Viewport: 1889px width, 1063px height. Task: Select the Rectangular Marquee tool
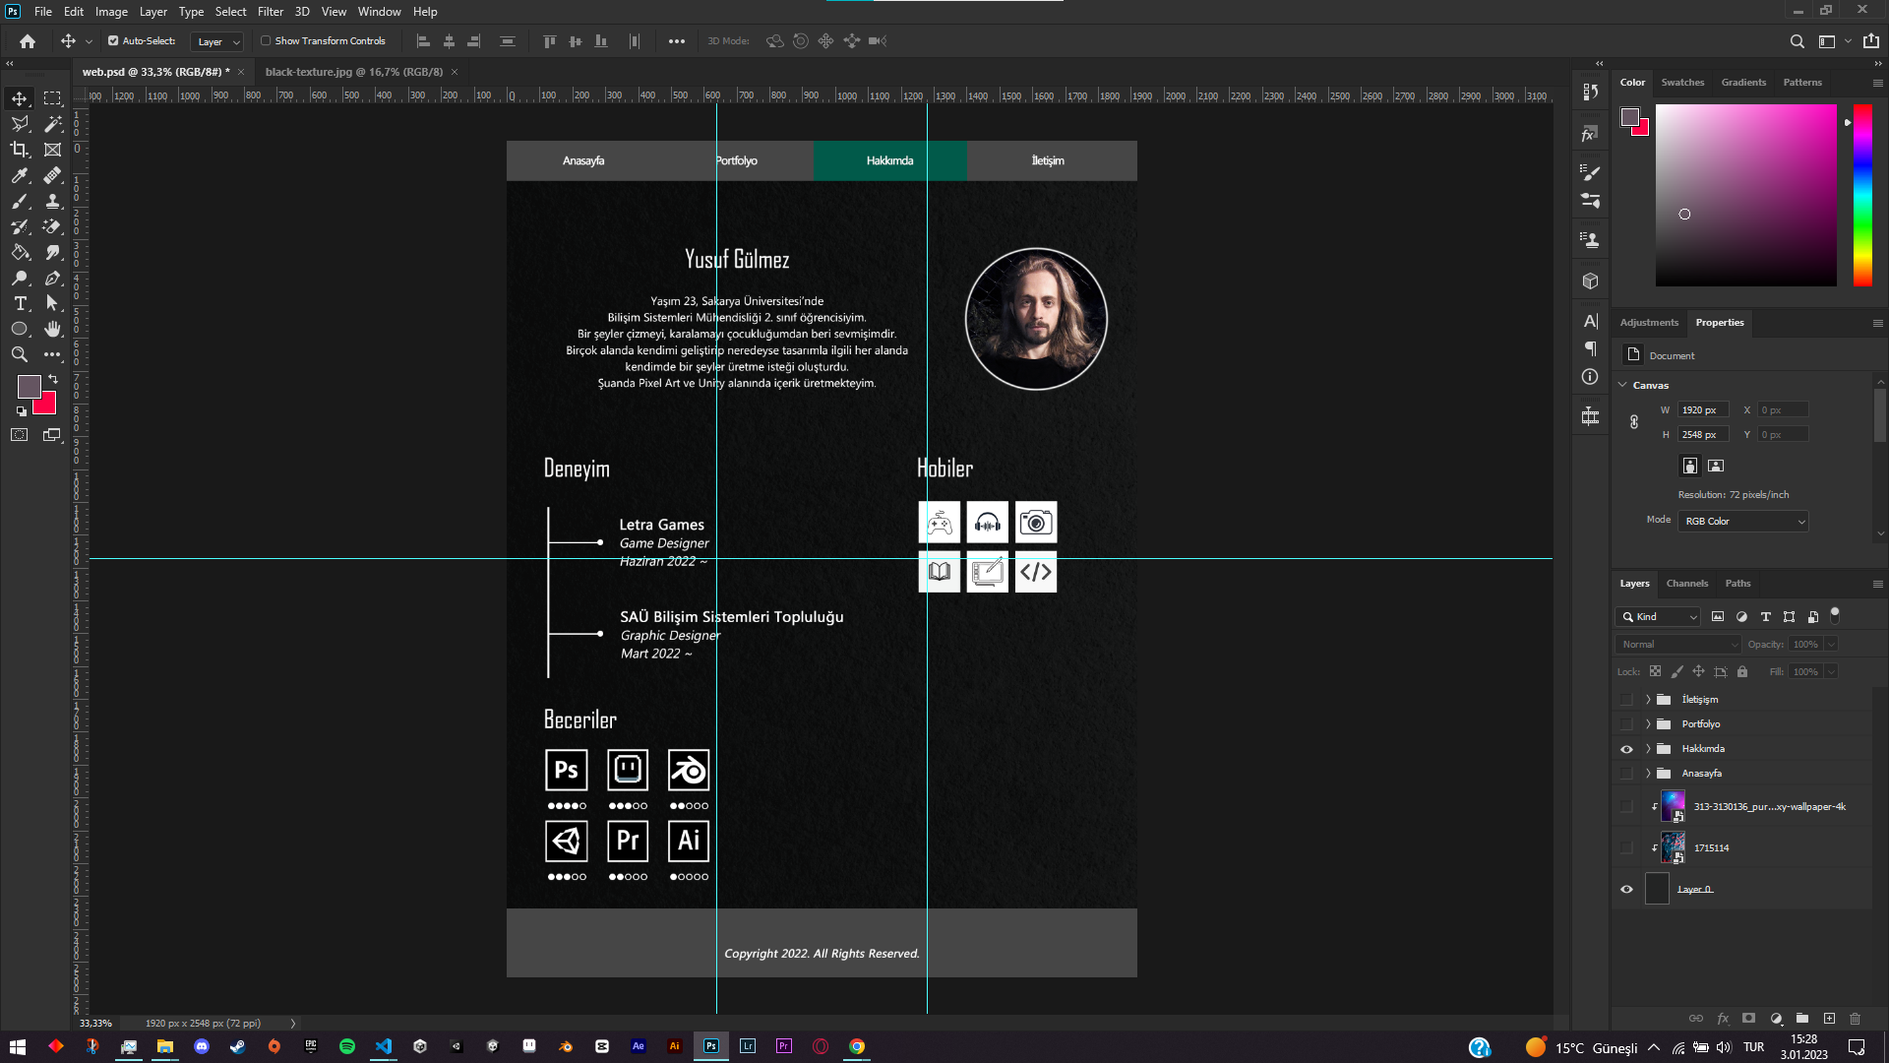coord(53,97)
